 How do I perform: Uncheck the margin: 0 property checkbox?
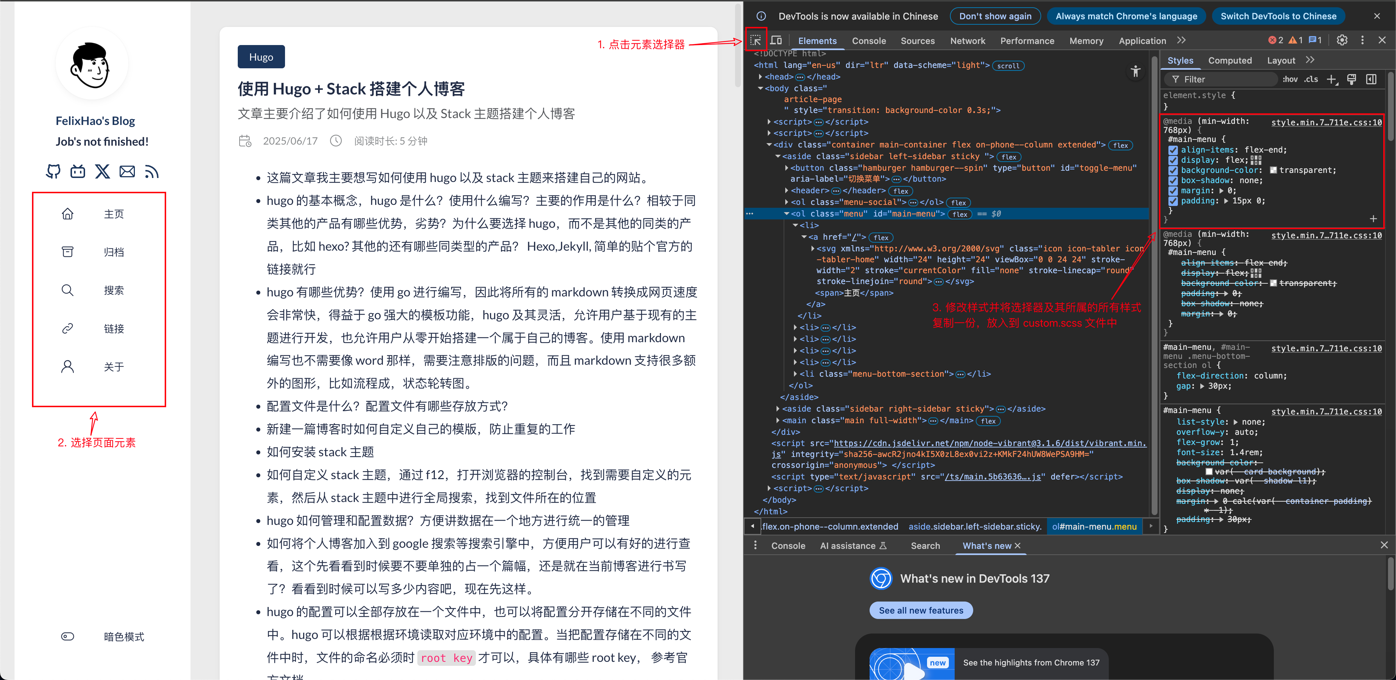[1173, 191]
